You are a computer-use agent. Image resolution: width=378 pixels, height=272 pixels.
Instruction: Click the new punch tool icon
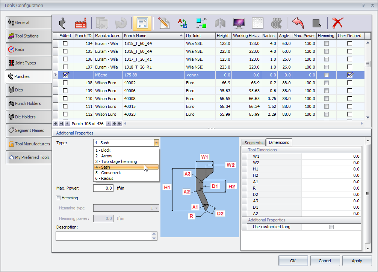coord(62,23)
